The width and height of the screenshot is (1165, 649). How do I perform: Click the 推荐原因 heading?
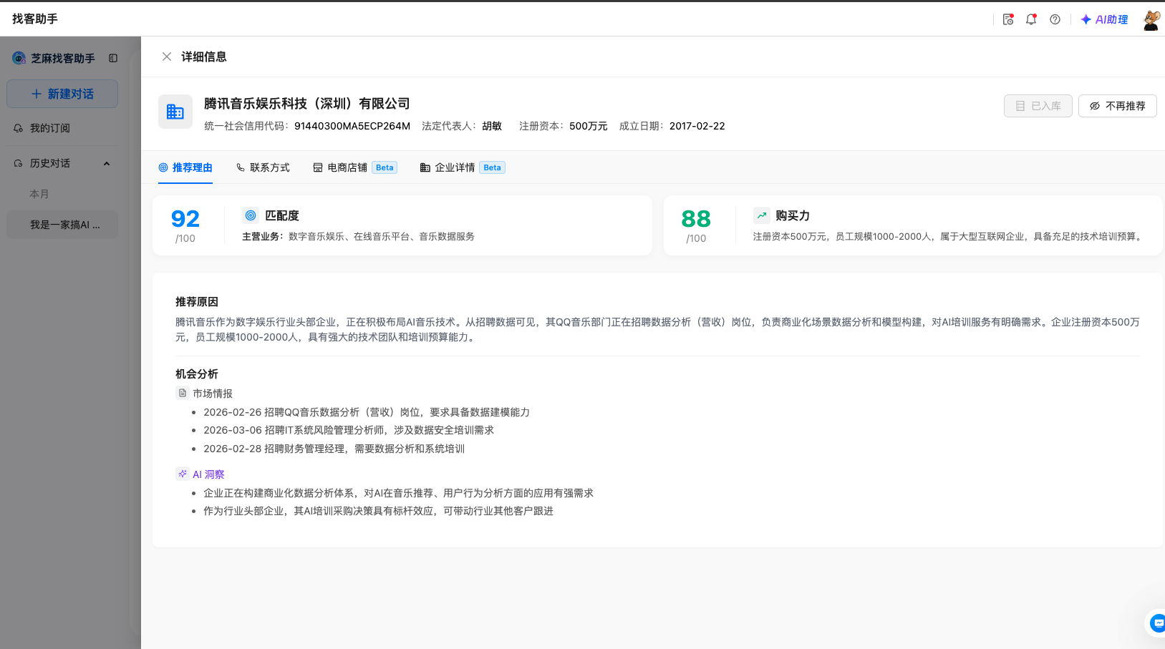click(197, 302)
